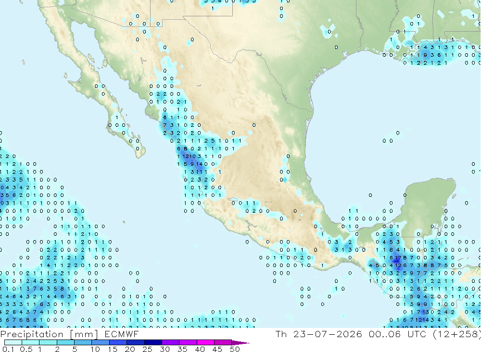This screenshot has height=352, width=481.
Task: Select the 0.1–0.5 mm palest cyan legend swatch
Action: pyautogui.click(x=13, y=342)
